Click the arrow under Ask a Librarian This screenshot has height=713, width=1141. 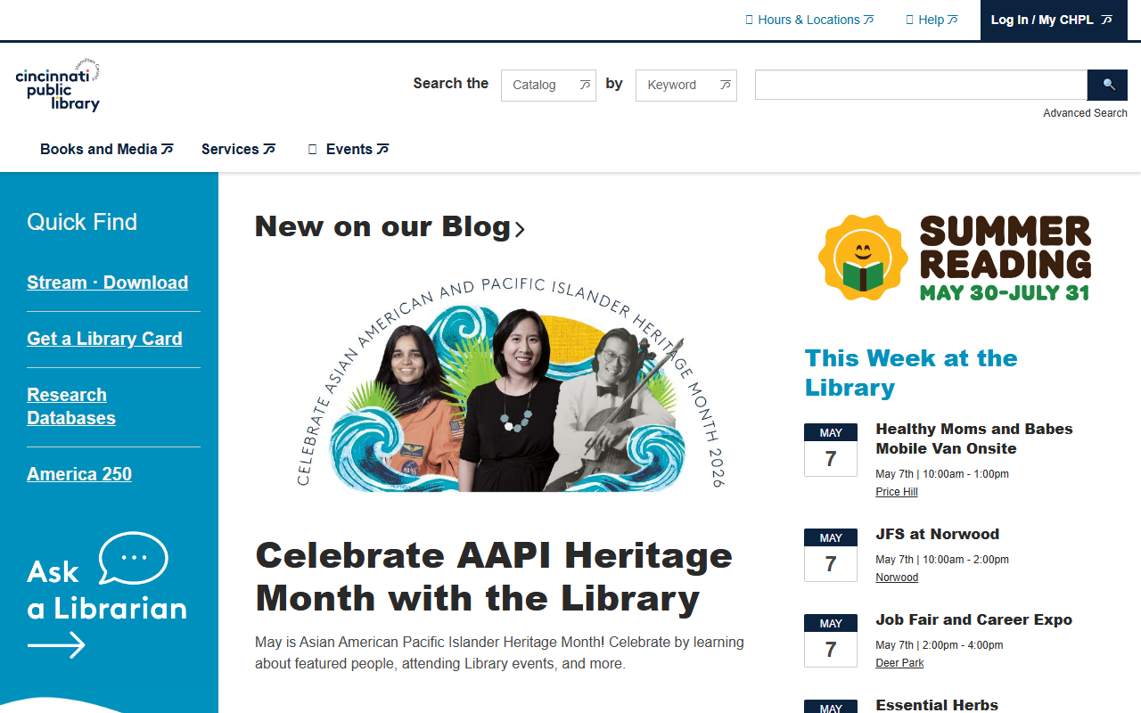(x=56, y=644)
